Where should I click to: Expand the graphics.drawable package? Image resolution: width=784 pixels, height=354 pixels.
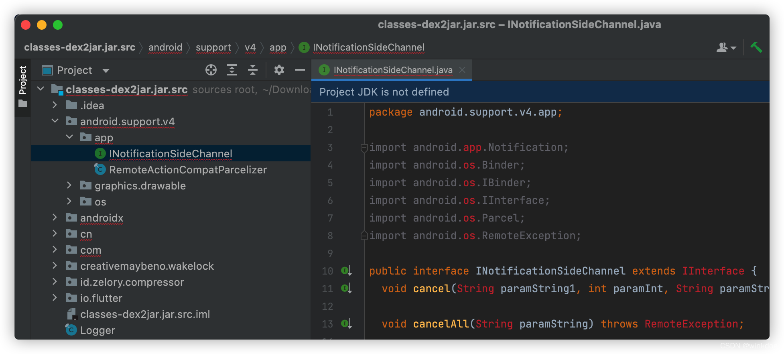tap(69, 185)
